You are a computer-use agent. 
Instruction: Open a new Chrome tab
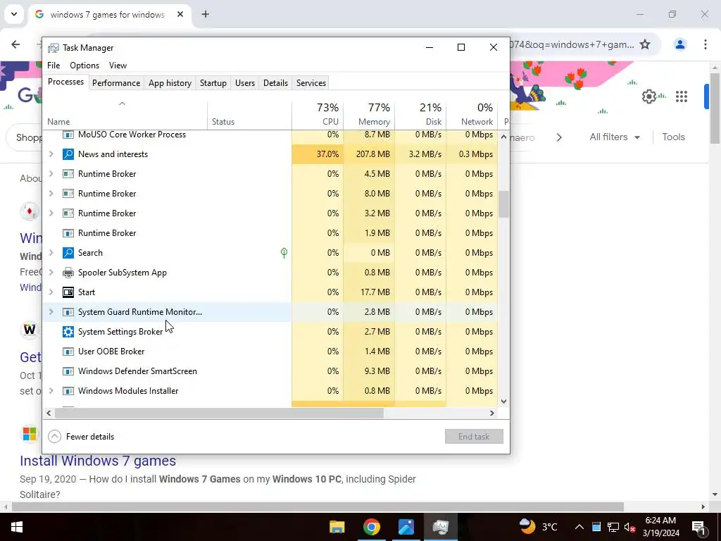[206, 14]
